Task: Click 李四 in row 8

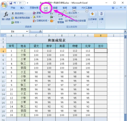Action: [23, 68]
